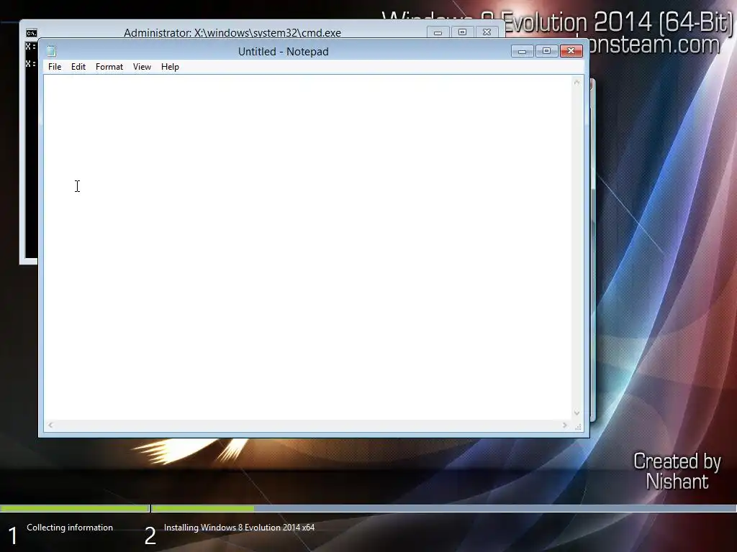Click the cmd.exe window system icon

pyautogui.click(x=32, y=33)
